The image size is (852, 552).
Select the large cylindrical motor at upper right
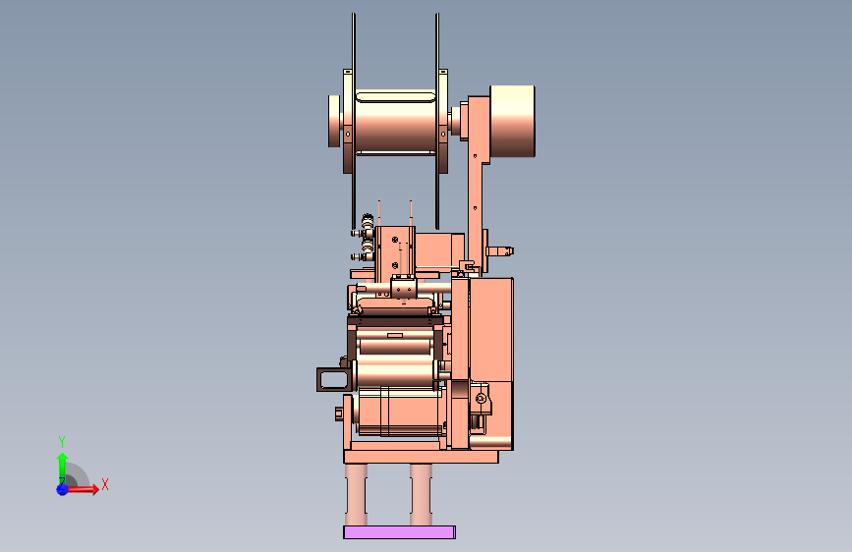[512, 121]
